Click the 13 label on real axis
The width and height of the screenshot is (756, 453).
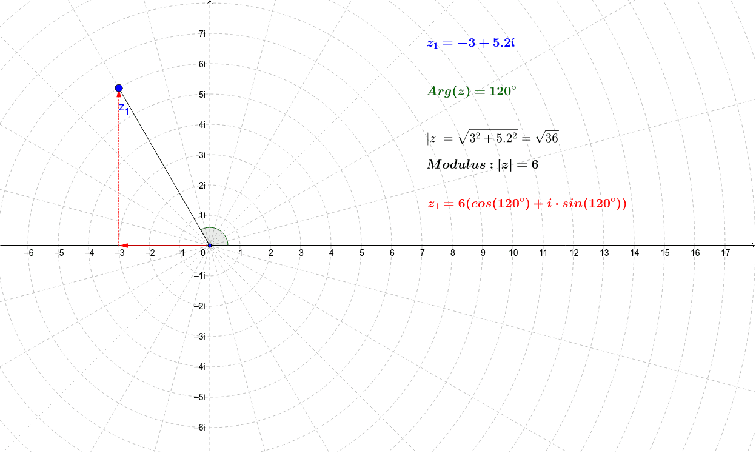click(604, 253)
